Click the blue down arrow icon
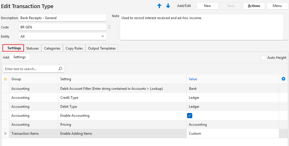Viewport: 289px width, 146px height. (x=168, y=6)
